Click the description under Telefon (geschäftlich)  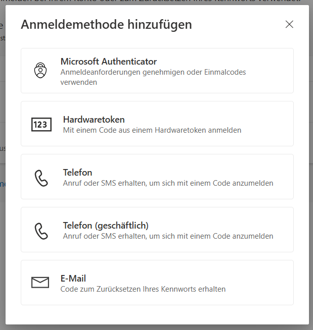[x=168, y=236]
